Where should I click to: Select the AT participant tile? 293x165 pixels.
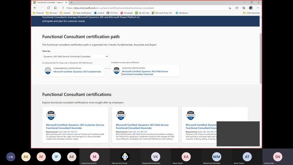point(247,157)
